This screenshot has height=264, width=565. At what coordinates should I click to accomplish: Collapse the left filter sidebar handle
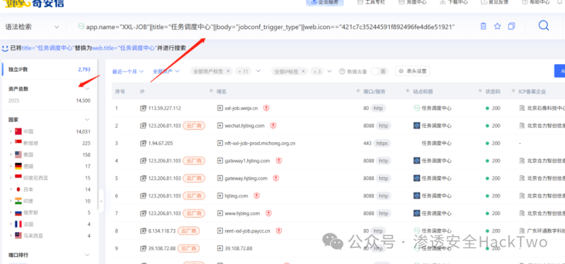tap(101, 201)
